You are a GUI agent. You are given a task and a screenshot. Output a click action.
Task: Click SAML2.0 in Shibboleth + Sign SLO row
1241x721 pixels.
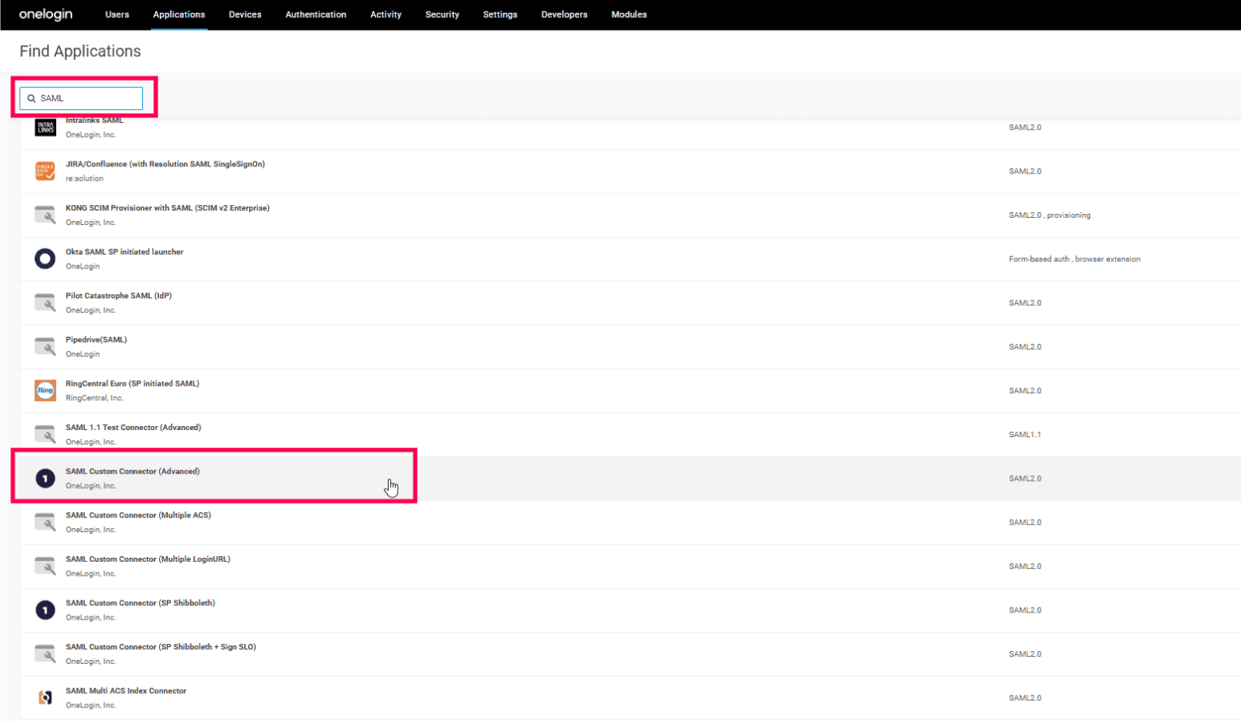(x=1025, y=654)
